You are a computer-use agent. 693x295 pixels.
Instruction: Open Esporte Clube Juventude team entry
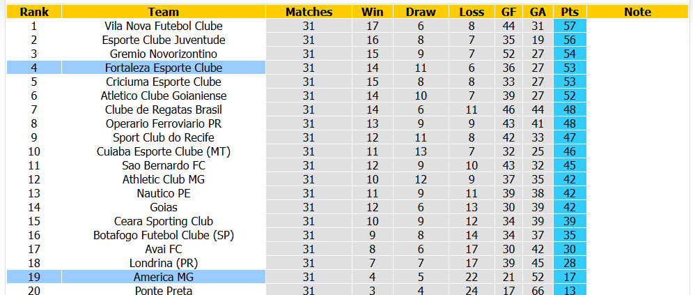(x=164, y=40)
